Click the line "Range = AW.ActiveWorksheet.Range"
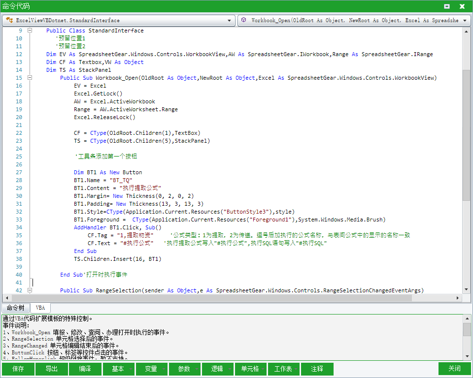473x378 pixels. [126, 109]
